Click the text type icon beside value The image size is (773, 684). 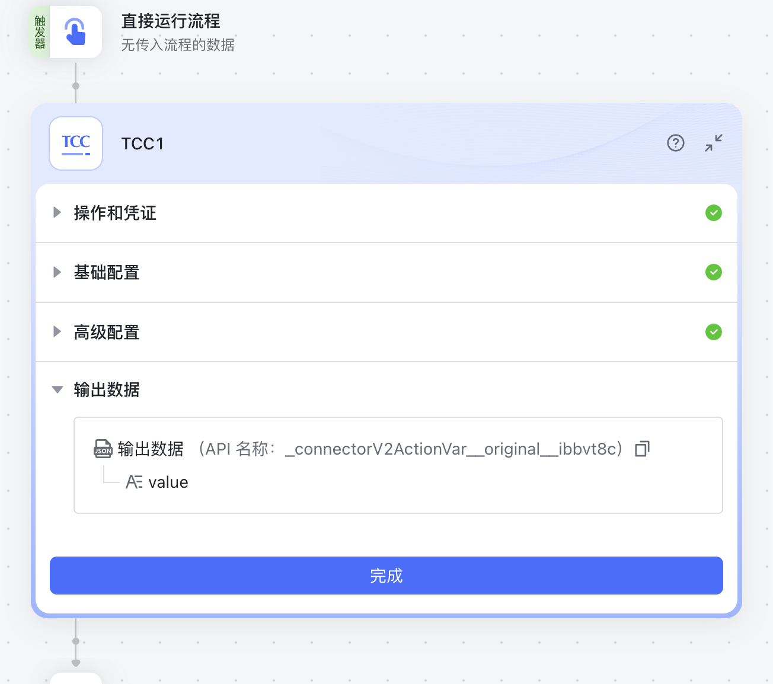pos(134,482)
